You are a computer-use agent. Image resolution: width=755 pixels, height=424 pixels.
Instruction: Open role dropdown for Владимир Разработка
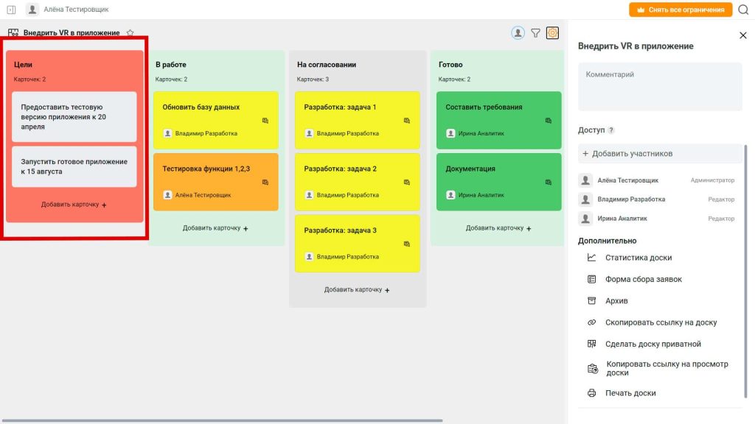[721, 199]
